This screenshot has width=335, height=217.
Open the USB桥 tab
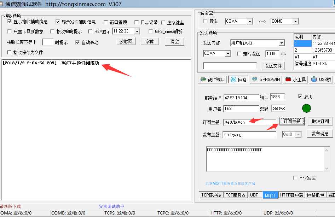coord(321,80)
